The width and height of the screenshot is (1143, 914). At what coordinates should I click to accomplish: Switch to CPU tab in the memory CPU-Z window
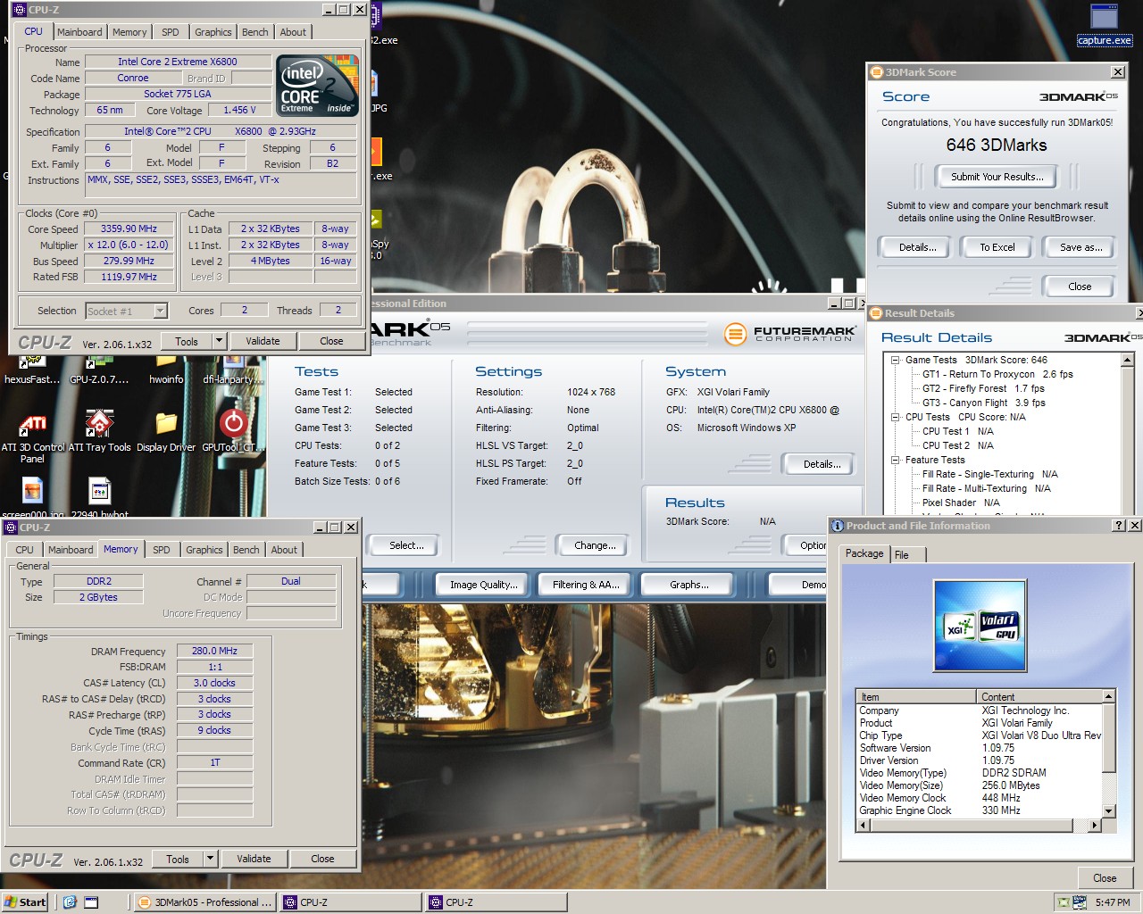(x=25, y=550)
